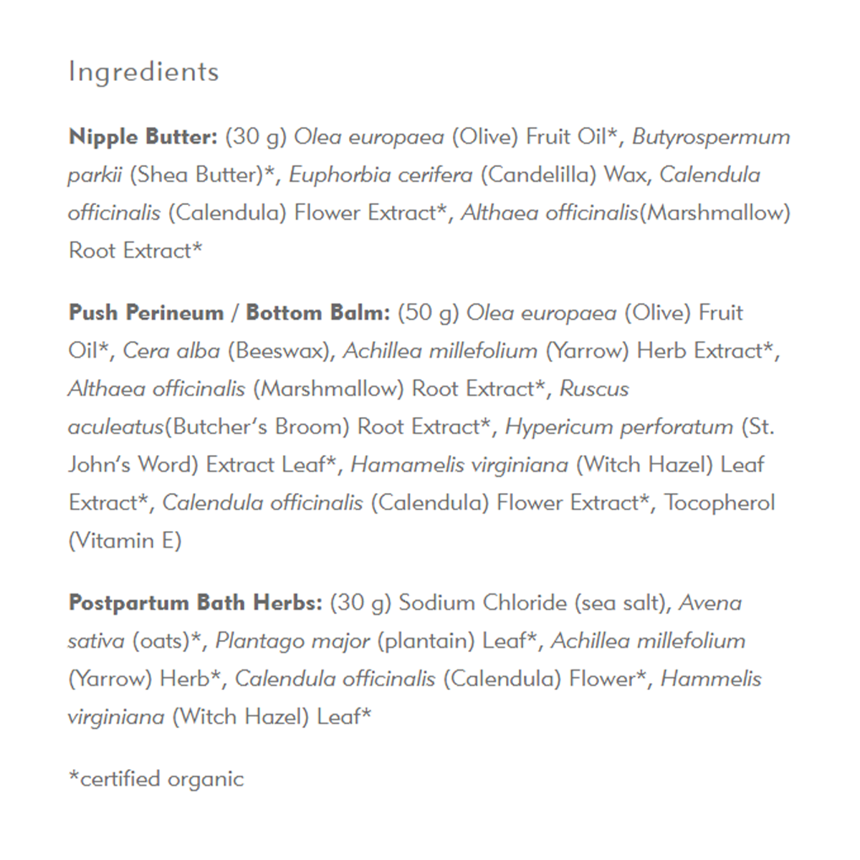Click the italic 'Hypericum perforatum' text
Screen dimensions: 860x860
point(619,427)
